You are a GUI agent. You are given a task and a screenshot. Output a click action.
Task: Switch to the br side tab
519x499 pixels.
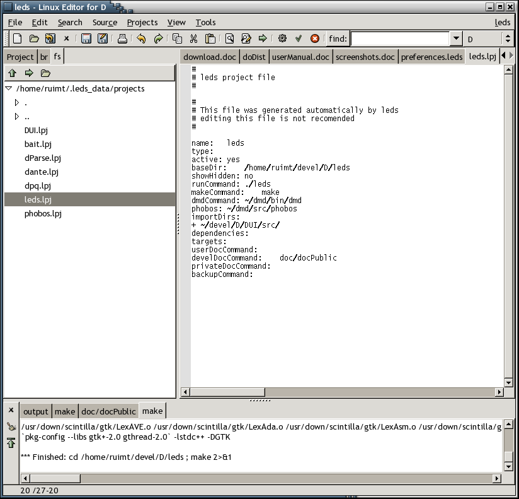click(44, 57)
